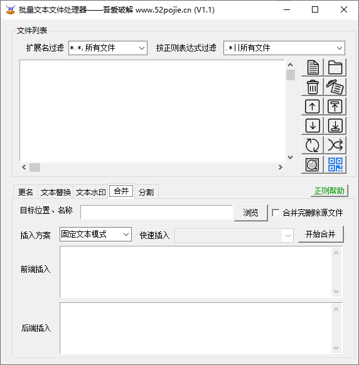Expand the 扩展名过滤 dropdown
359x365 pixels.
coord(108,48)
